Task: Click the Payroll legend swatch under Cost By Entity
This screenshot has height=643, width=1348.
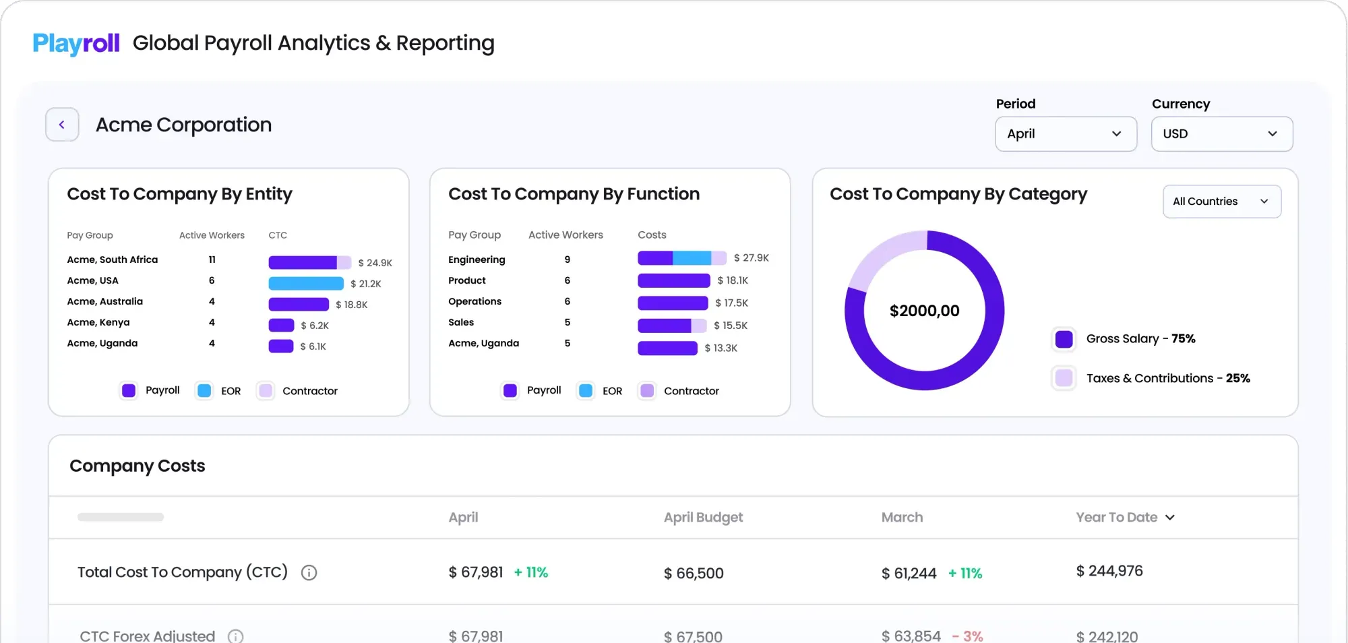Action: pos(128,390)
